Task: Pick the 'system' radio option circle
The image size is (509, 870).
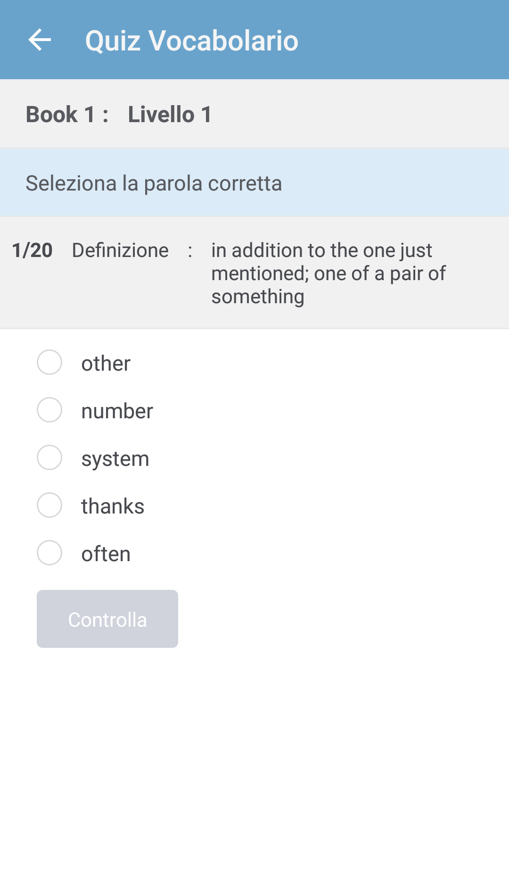Action: click(x=49, y=457)
